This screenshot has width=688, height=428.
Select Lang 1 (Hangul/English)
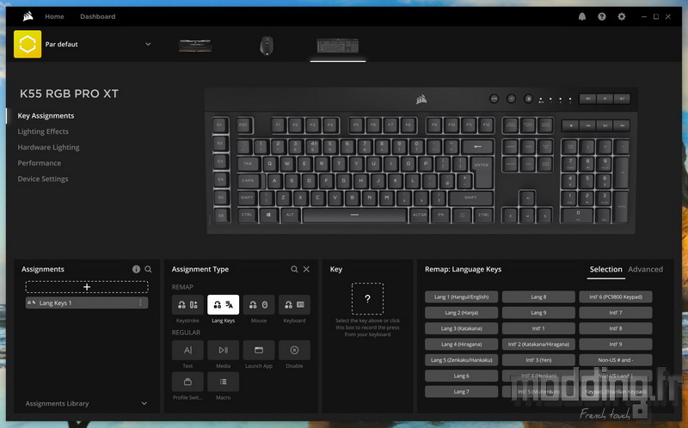click(461, 297)
